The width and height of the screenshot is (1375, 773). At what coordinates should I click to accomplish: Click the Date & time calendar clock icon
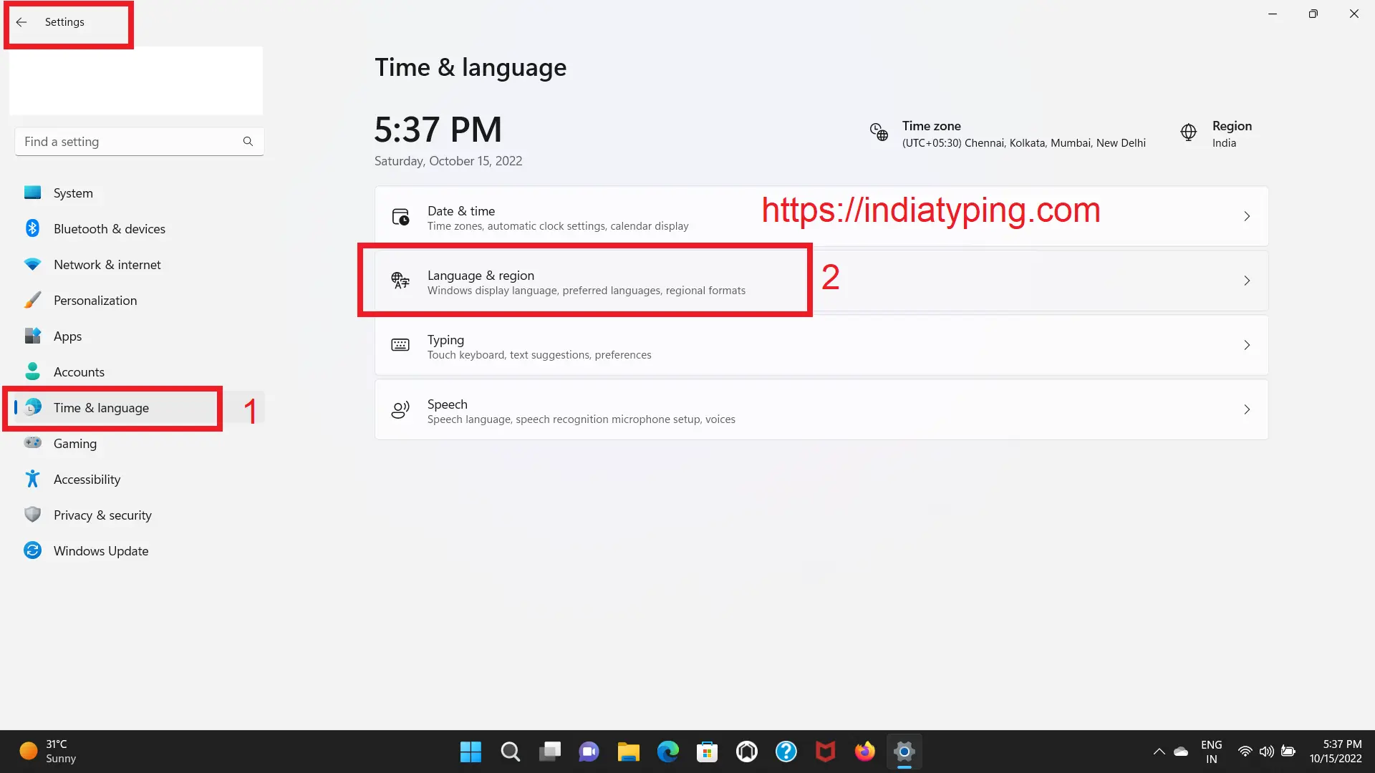coord(400,217)
